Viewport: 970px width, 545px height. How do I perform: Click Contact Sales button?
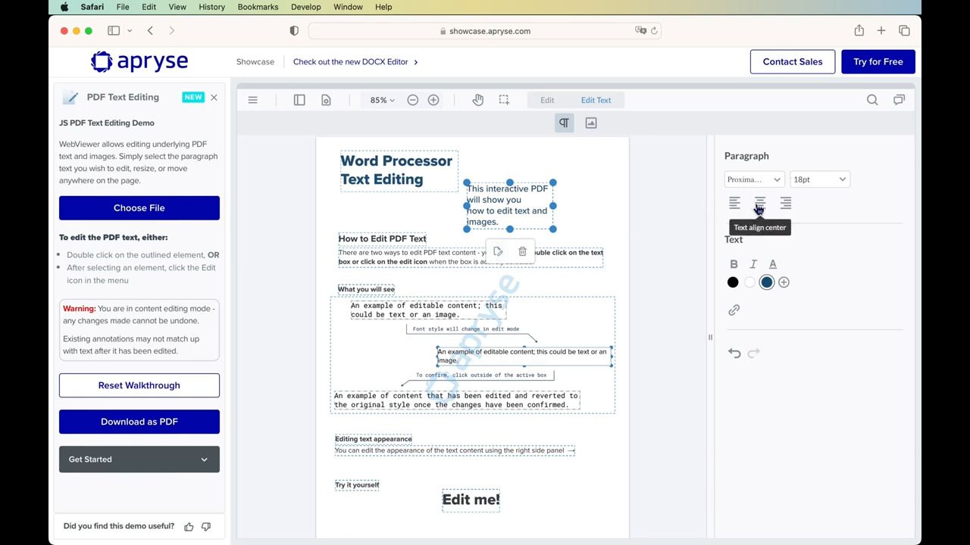pos(793,62)
